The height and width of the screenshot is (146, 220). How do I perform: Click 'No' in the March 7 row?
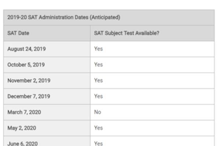(x=98, y=112)
